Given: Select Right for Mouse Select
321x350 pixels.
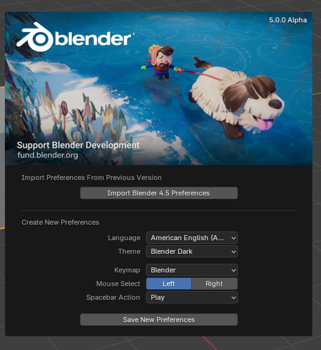Looking at the screenshot, I should 214,283.
